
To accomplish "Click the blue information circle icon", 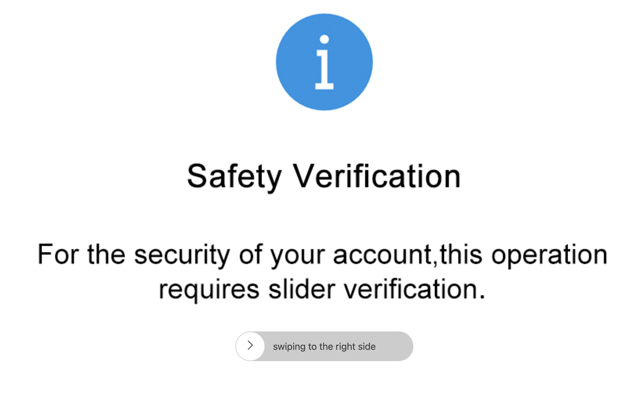I will click(324, 62).
